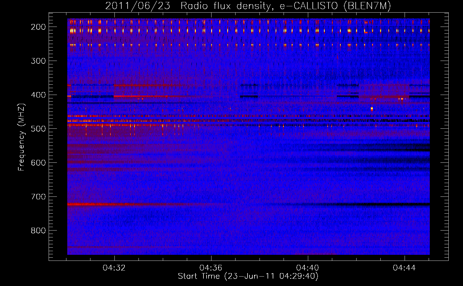The height and width of the screenshot is (286, 463).
Task: Click the 04:44 time tick label
Action: point(404,268)
